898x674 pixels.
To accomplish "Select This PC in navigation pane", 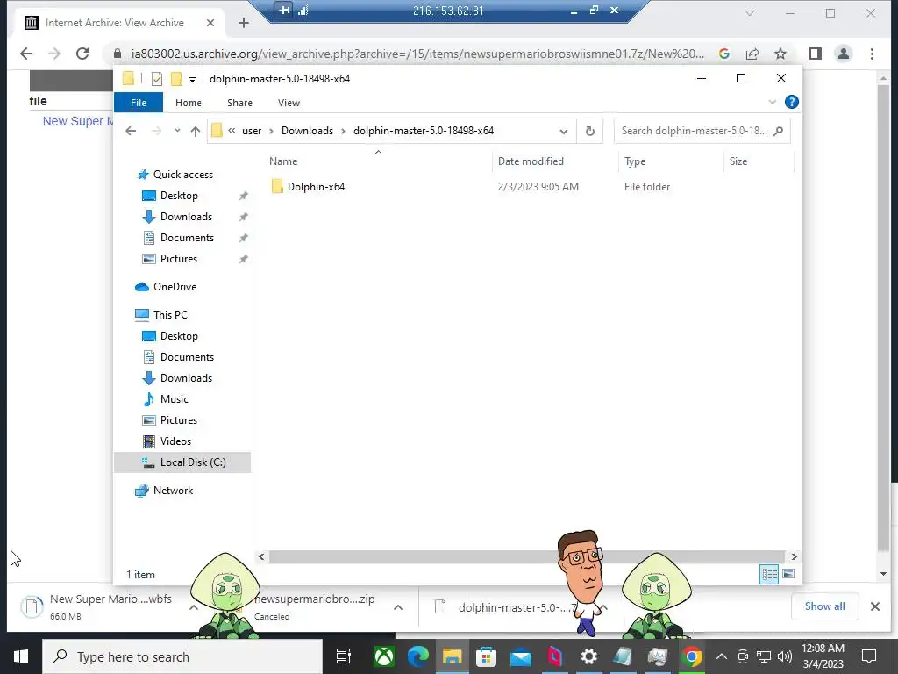I will point(170,315).
